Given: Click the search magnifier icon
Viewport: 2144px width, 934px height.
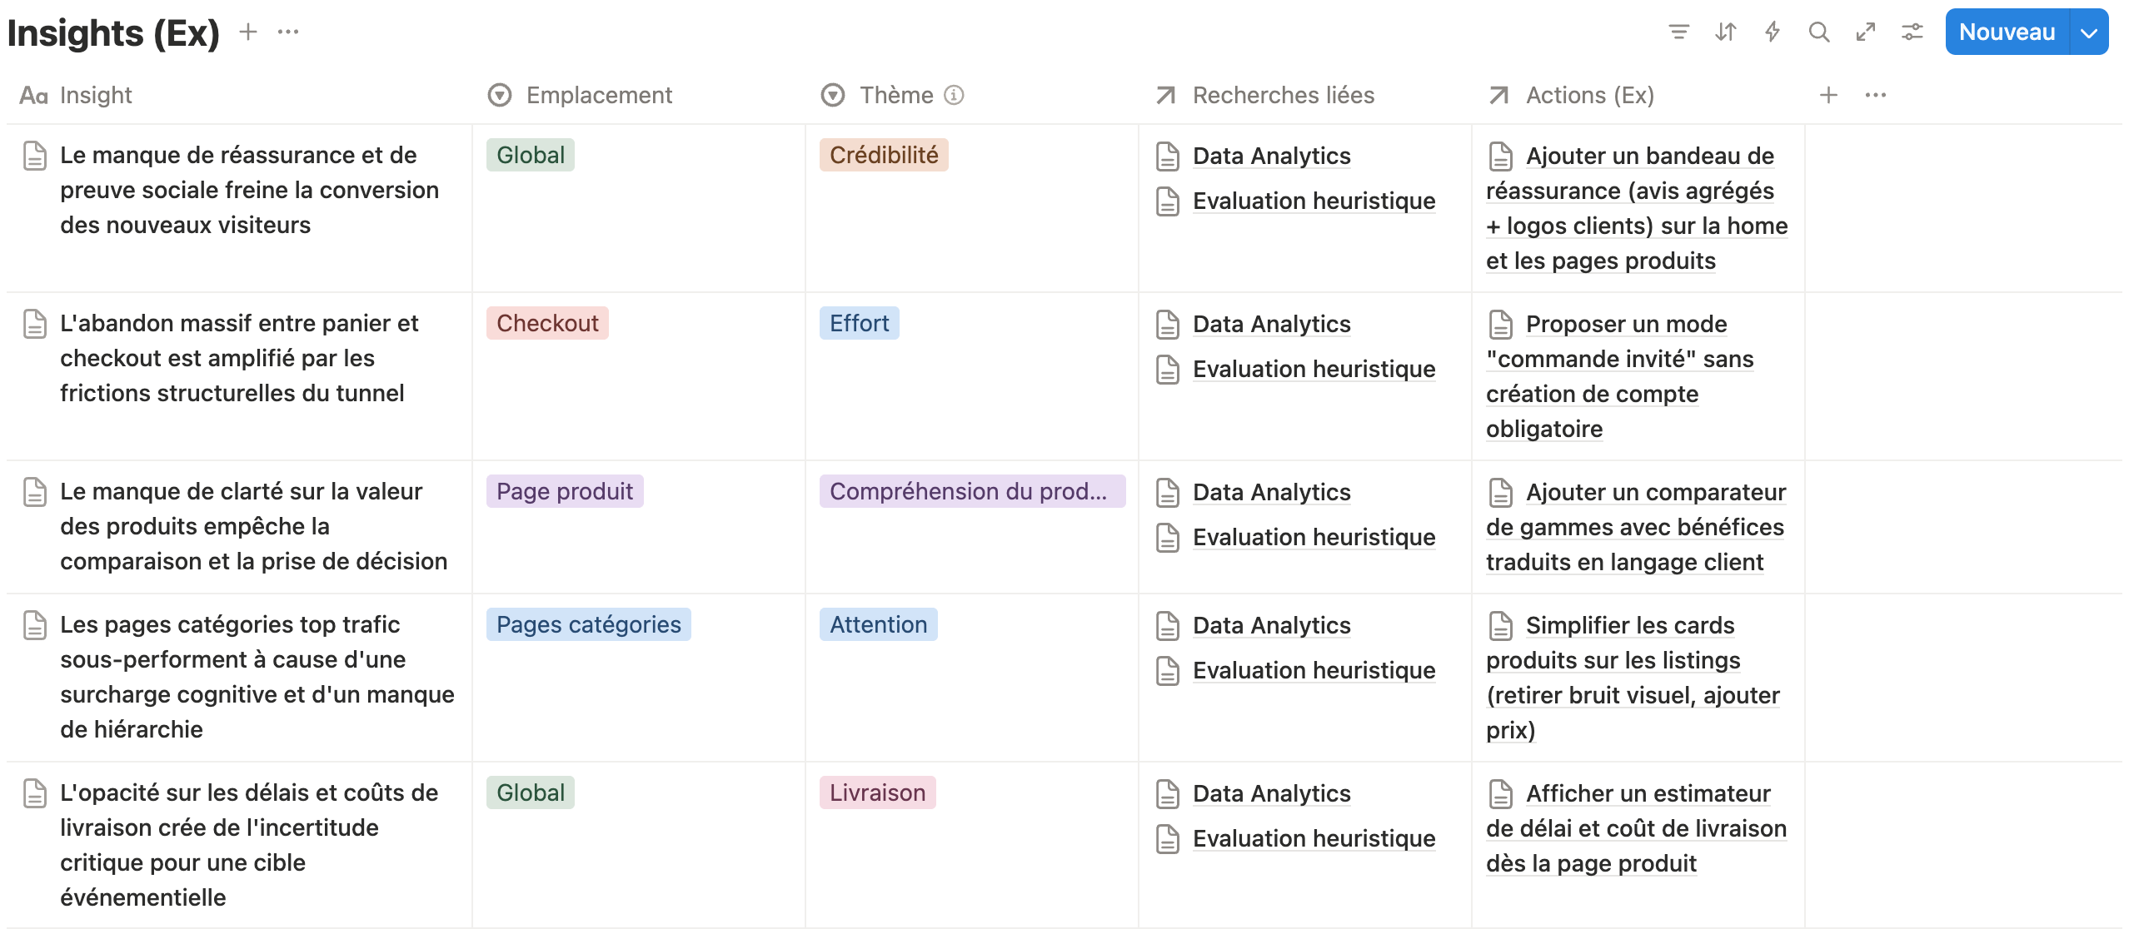Looking at the screenshot, I should pos(1819,32).
